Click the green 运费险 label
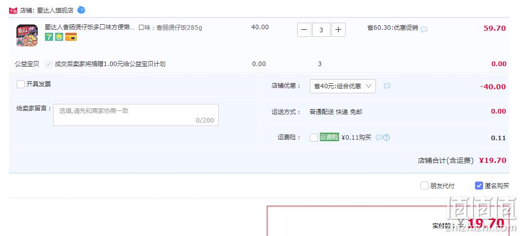Image resolution: width=521 pixels, height=236 pixels. pos(329,137)
